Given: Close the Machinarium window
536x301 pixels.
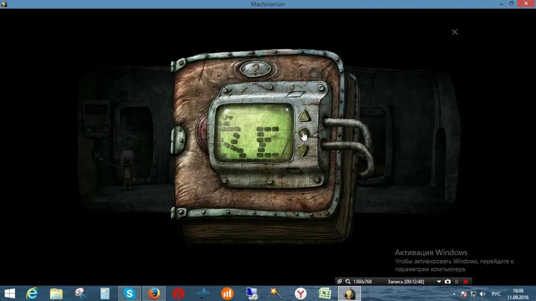Looking at the screenshot, I should tap(527, 4).
